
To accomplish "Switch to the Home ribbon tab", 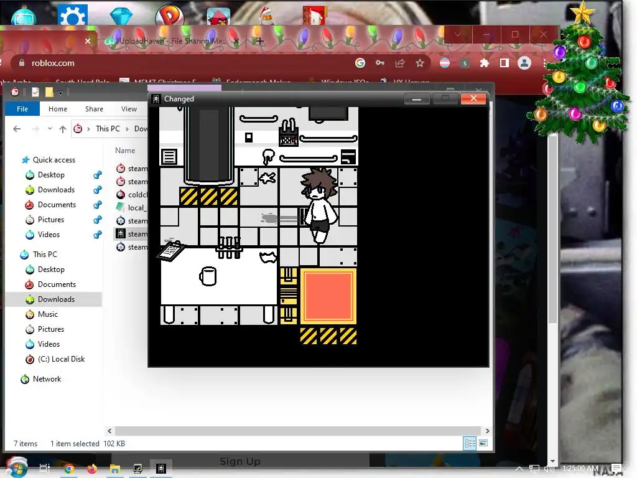I will [58, 109].
